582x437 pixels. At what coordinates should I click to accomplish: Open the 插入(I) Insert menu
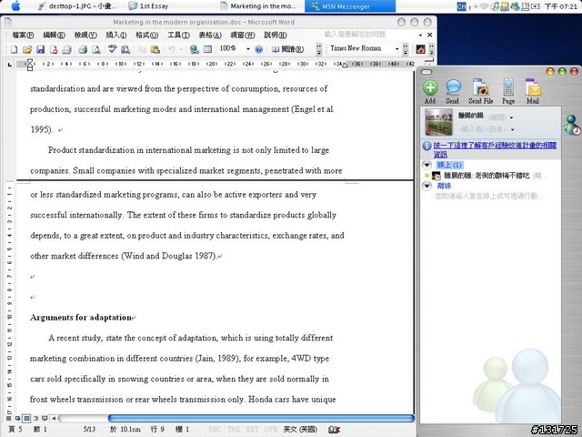tap(116, 35)
